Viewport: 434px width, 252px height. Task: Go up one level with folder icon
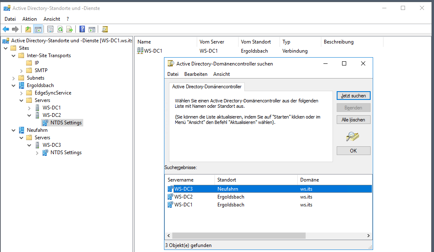click(28, 29)
